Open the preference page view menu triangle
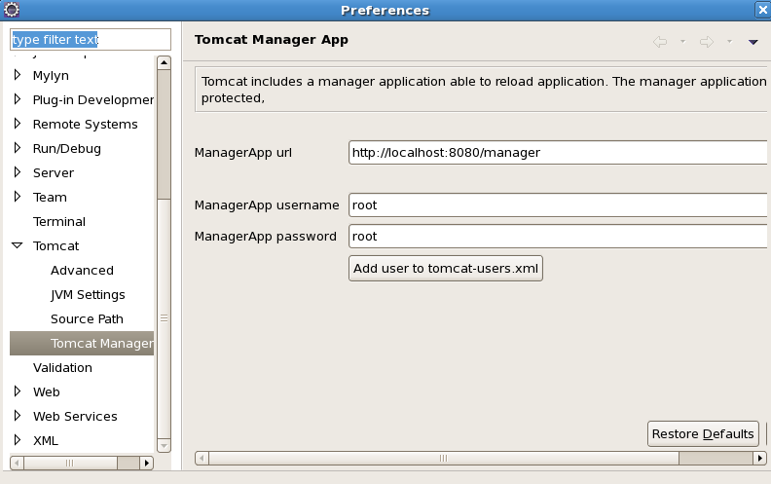 coord(753,42)
